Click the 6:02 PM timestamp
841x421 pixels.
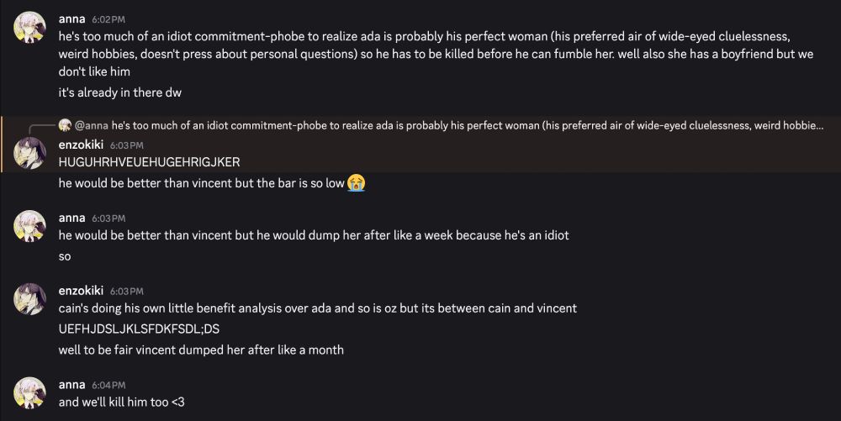tap(108, 18)
